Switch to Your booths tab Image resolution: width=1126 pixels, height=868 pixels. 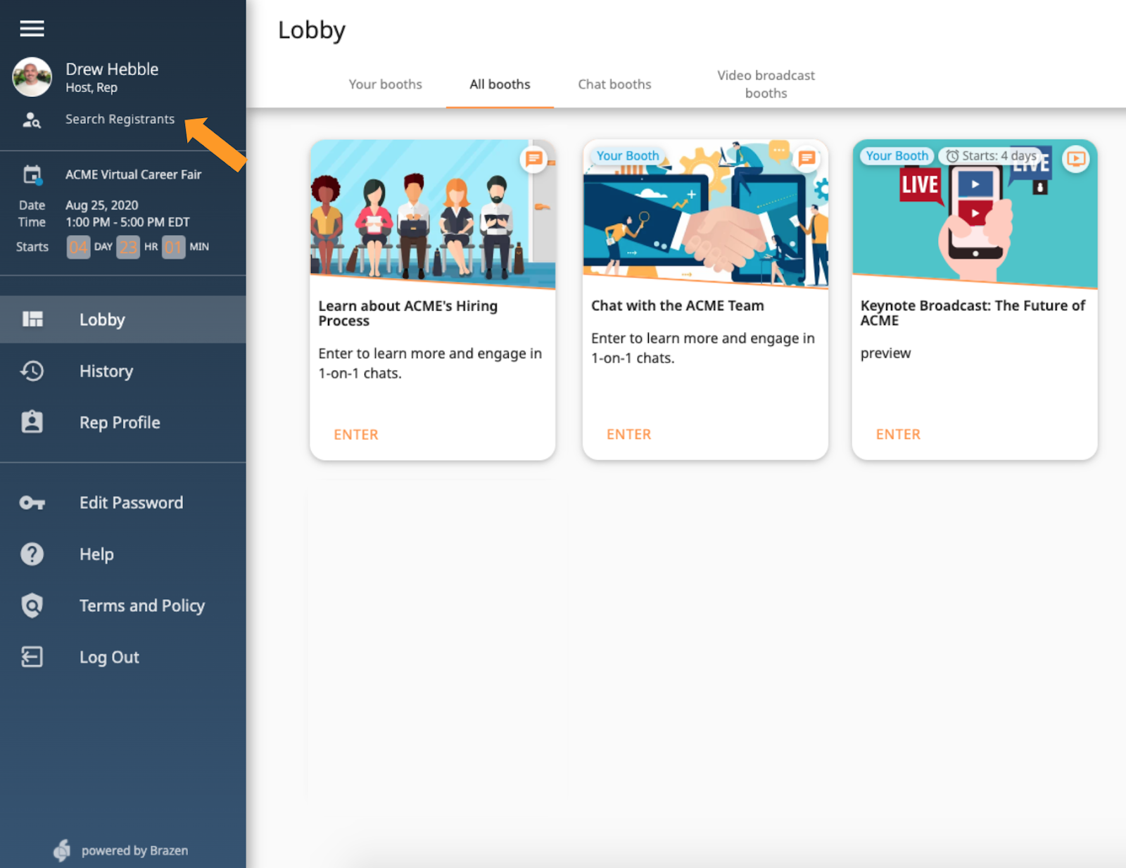[x=386, y=84]
